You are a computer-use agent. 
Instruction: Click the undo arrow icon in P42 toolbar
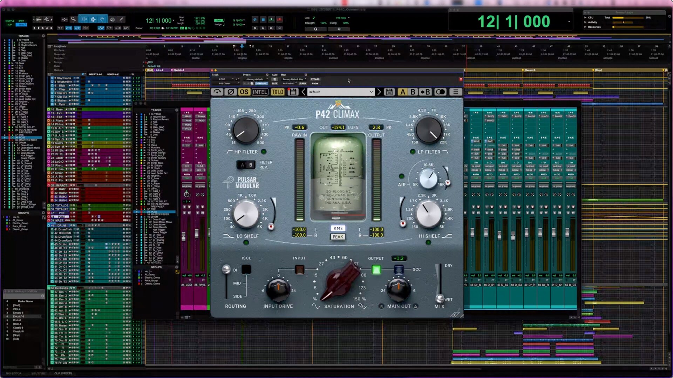(217, 92)
